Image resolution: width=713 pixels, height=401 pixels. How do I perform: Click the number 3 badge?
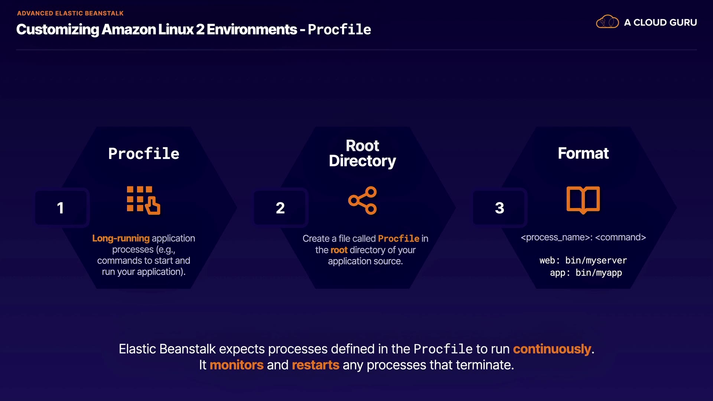point(499,208)
